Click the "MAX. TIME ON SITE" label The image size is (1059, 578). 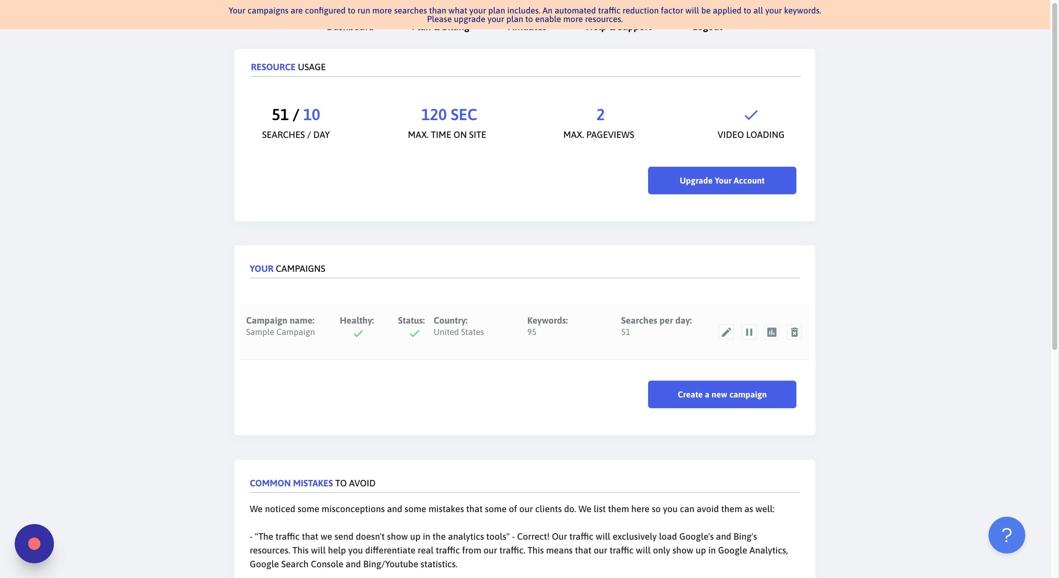tap(447, 135)
